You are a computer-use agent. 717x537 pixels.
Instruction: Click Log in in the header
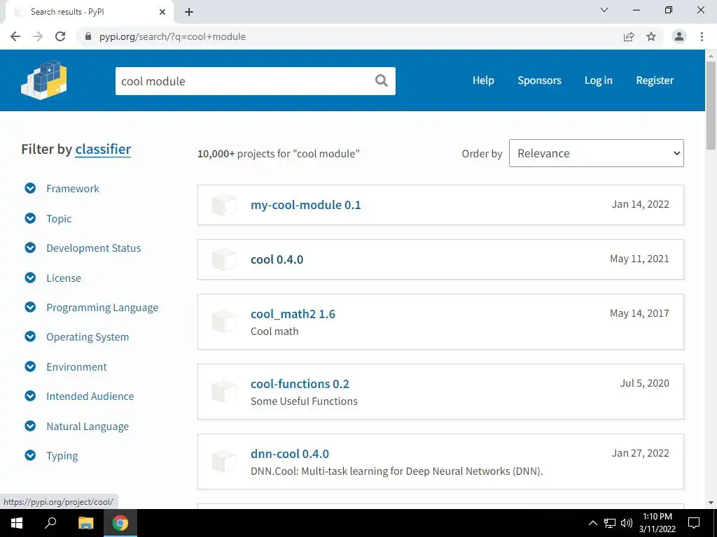[x=598, y=80]
